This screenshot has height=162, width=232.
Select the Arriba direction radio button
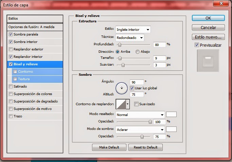(x=118, y=52)
